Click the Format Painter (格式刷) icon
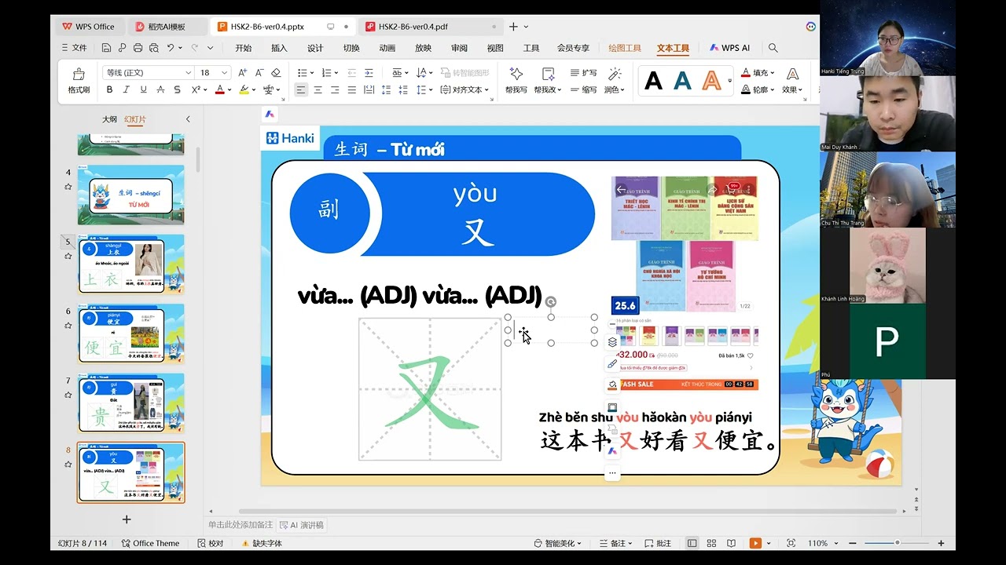 click(x=79, y=81)
